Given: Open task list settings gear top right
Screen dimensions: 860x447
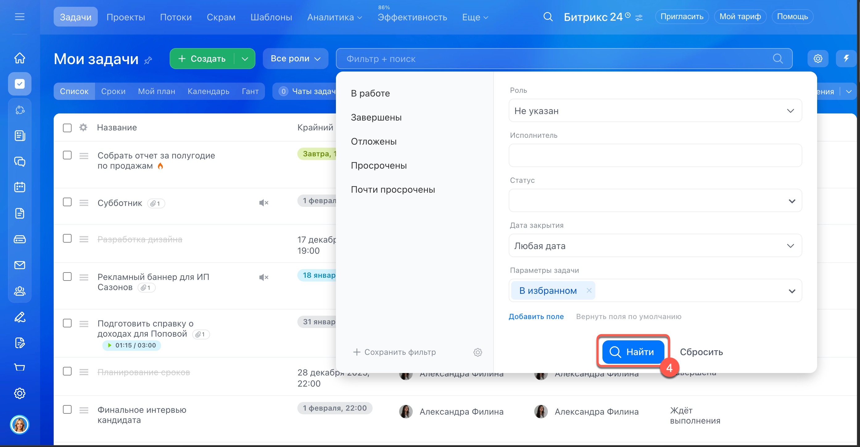Looking at the screenshot, I should [818, 59].
